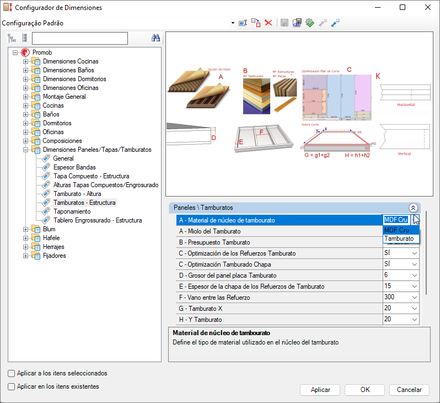Image resolution: width=440 pixels, height=403 pixels.
Task: Click the binoculars search icon
Action: tap(155, 38)
